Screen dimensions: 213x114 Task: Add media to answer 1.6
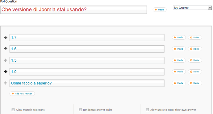pos(179,49)
